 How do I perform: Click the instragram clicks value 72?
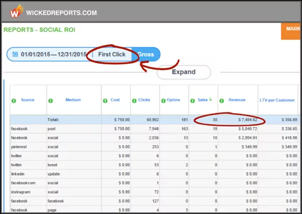tap(156, 192)
